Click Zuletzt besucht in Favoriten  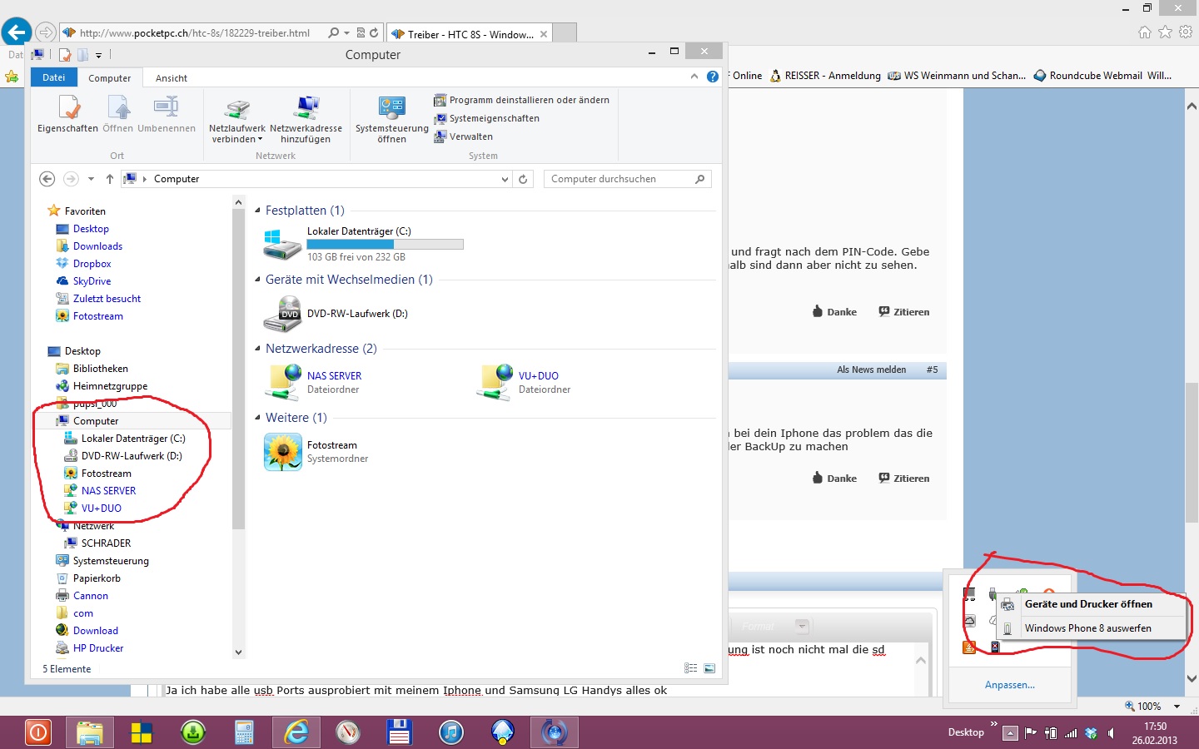pyautogui.click(x=107, y=299)
